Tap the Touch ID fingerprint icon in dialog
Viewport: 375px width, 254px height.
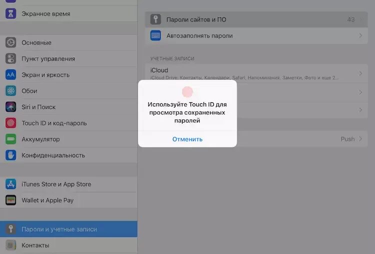coord(187,92)
